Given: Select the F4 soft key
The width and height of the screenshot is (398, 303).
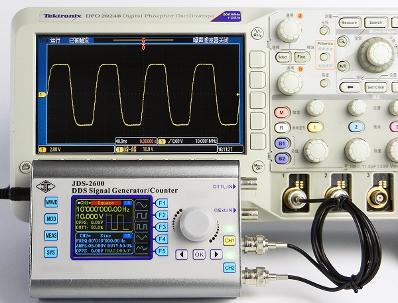Looking at the screenshot, I should click(161, 239).
